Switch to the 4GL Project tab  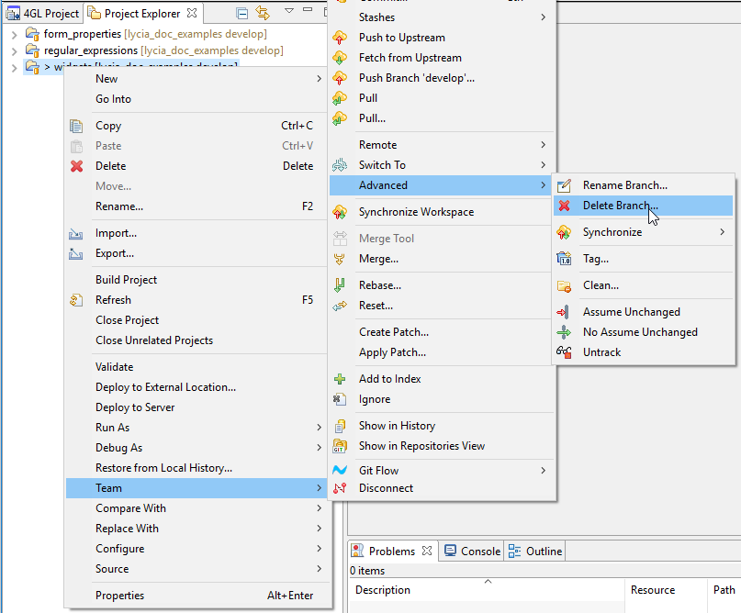[x=43, y=14]
